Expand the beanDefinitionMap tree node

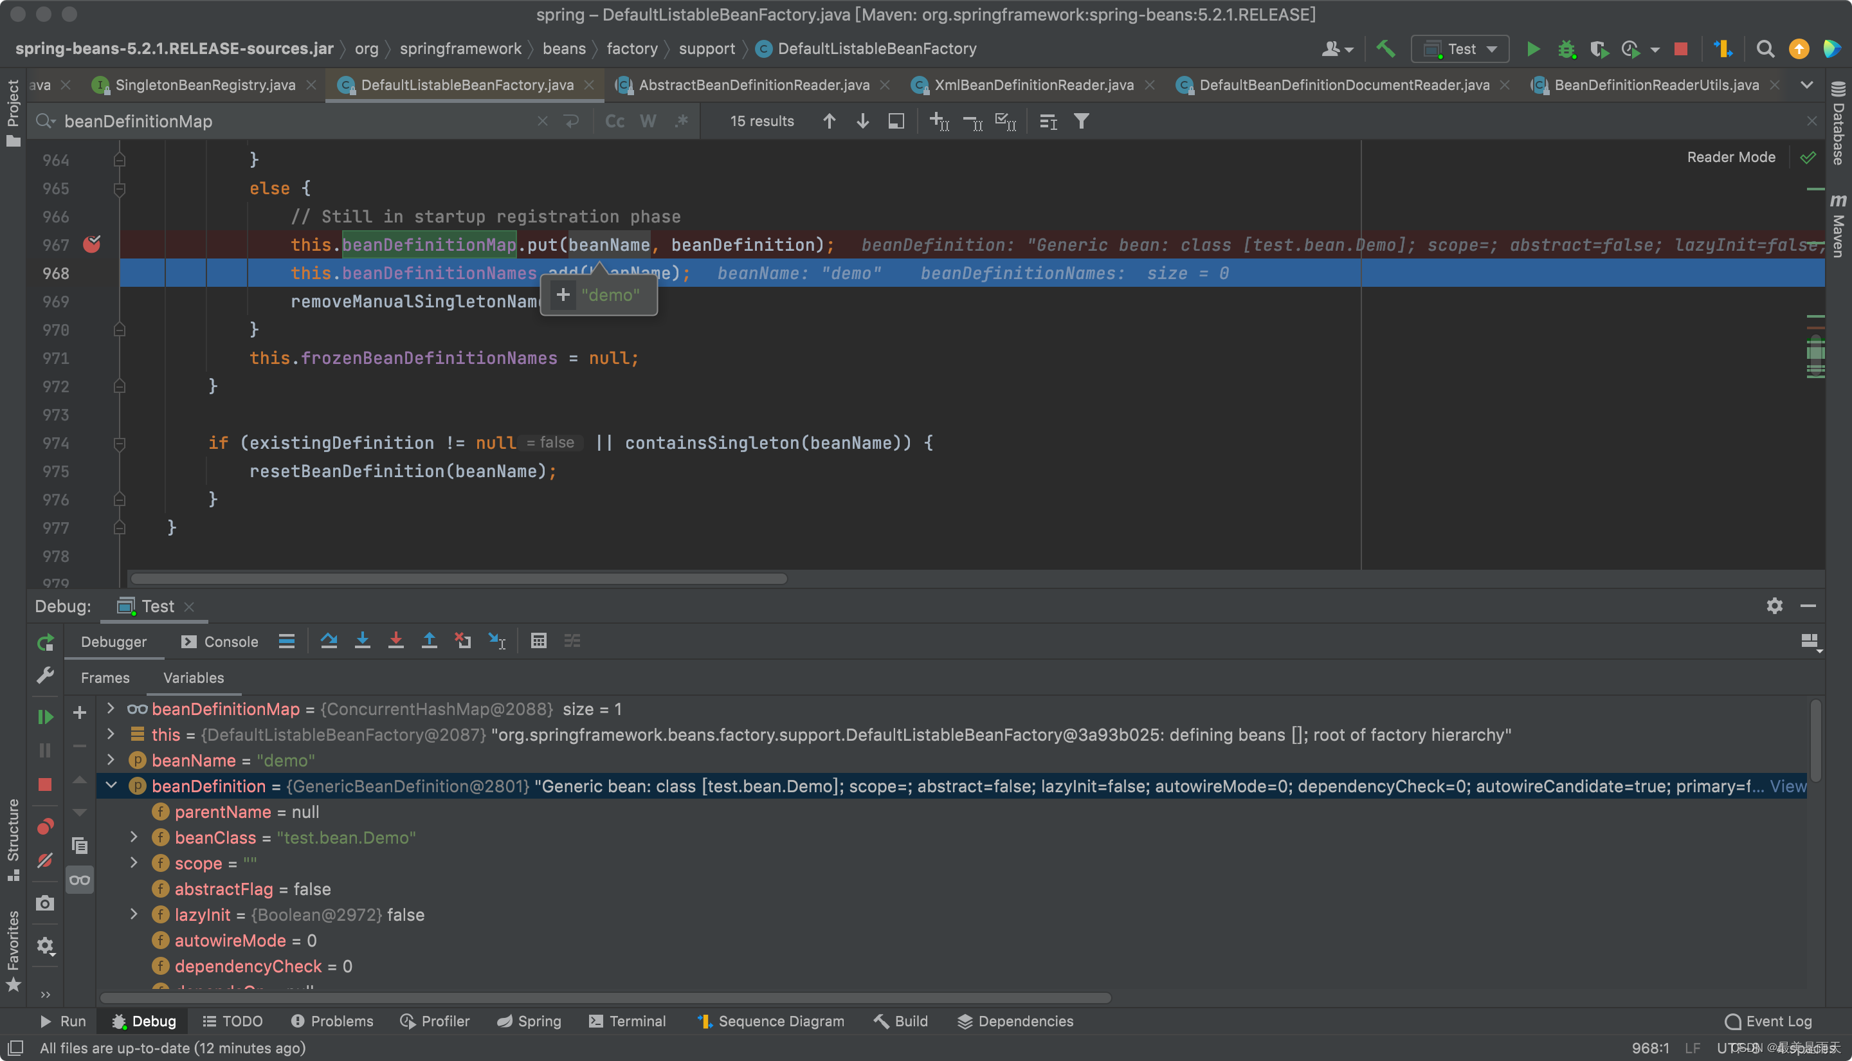(x=111, y=709)
